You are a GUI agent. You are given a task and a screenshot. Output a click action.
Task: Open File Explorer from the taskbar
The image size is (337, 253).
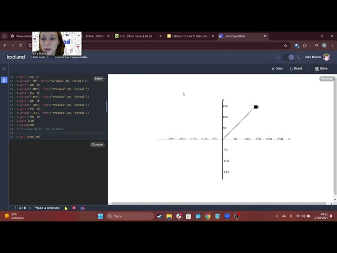click(x=169, y=216)
